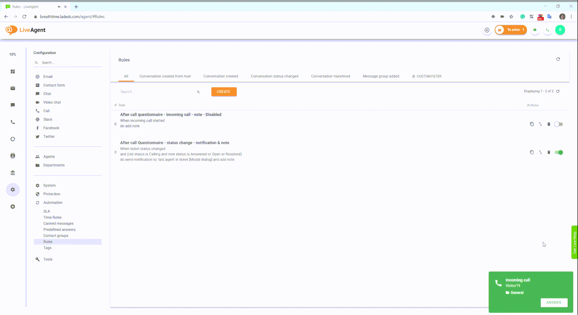Collapse the Automation section in Configuration

pyautogui.click(x=53, y=203)
